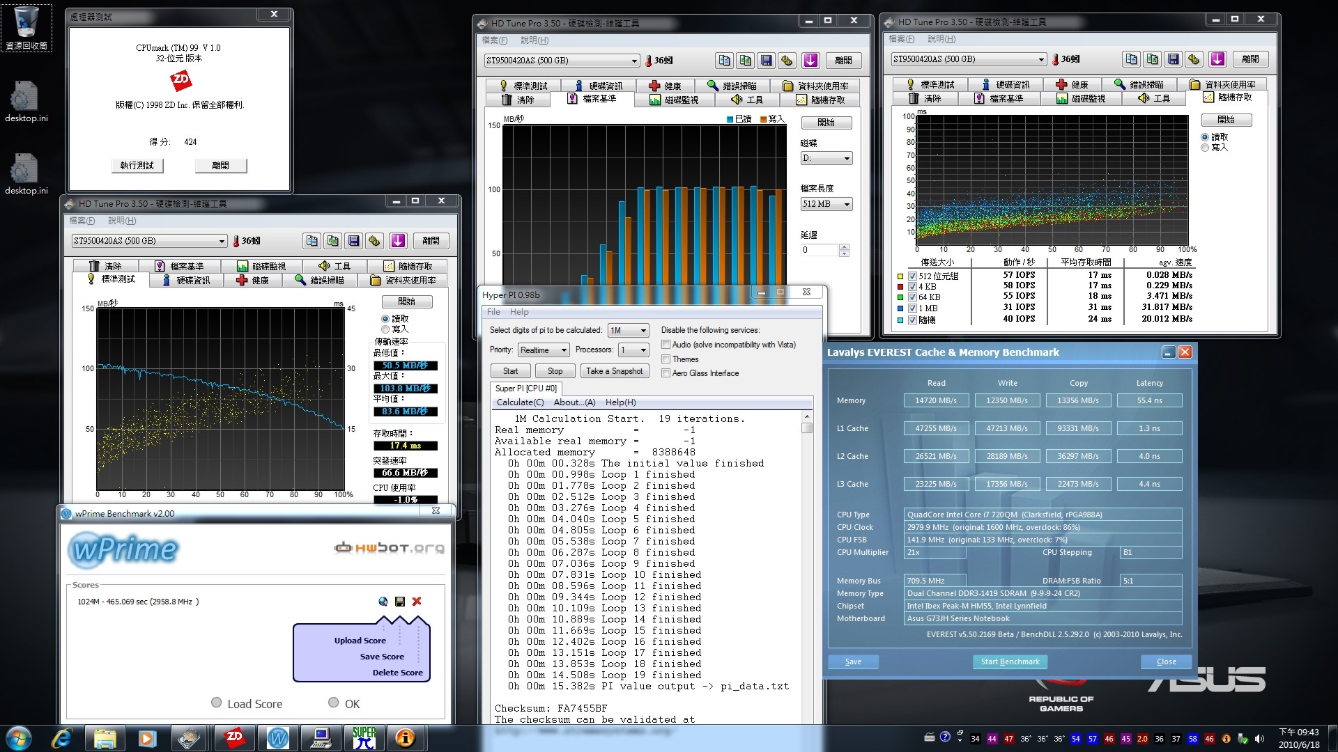This screenshot has height=752, width=1338.
Task: Click 開始 button in left HD Tune window
Action: (407, 301)
